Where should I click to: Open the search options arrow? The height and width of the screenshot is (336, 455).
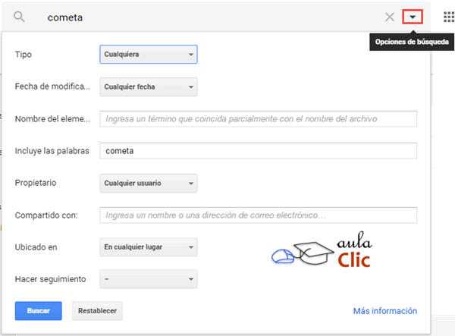[413, 17]
